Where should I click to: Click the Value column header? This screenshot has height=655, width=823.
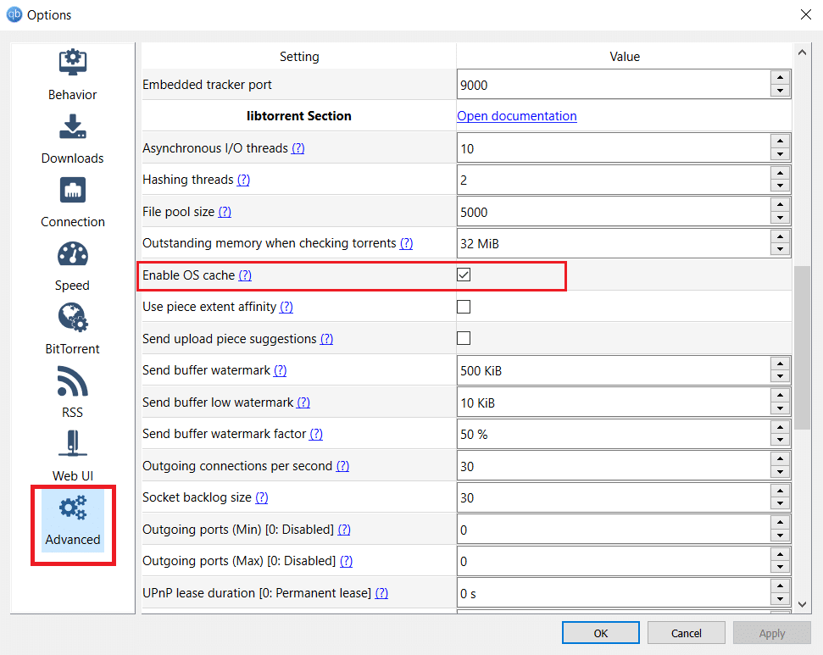coord(624,56)
